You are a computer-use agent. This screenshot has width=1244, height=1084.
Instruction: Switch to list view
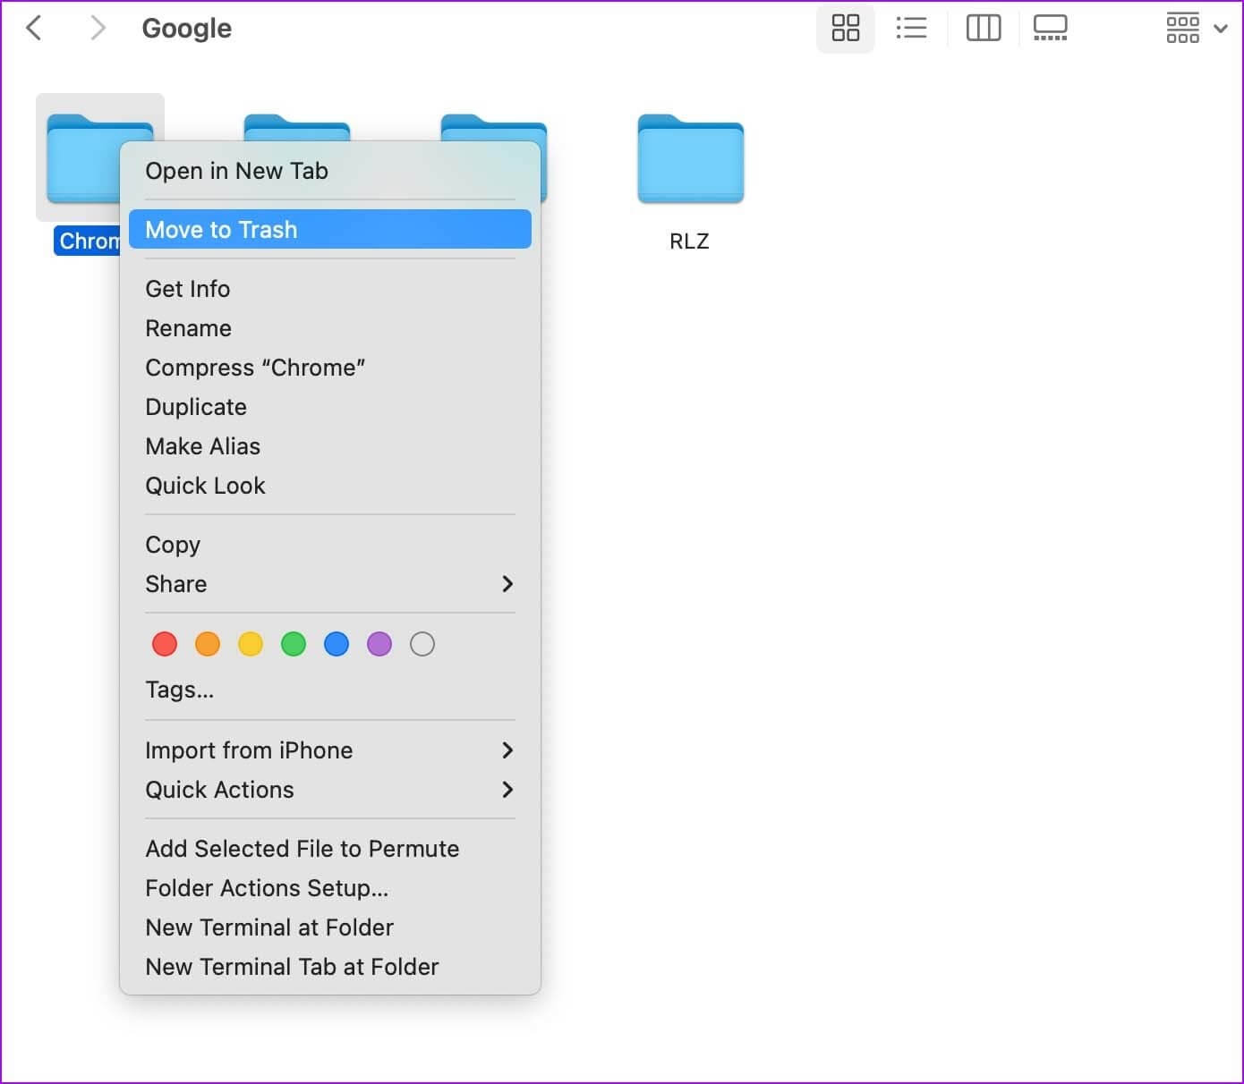coord(910,28)
